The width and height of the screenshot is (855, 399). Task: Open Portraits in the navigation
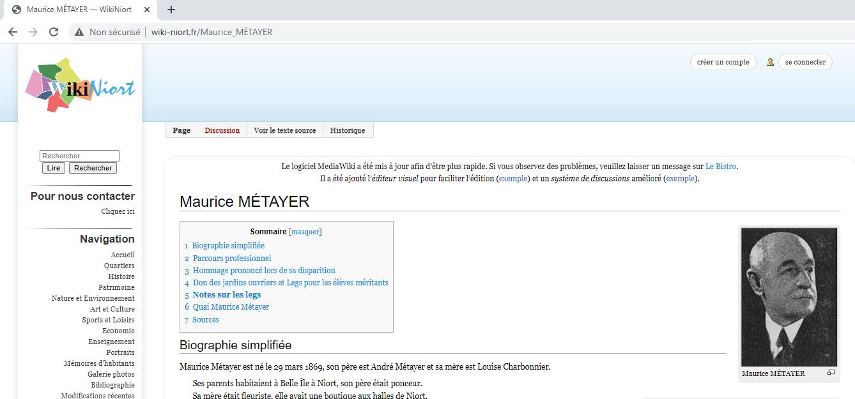pyautogui.click(x=120, y=352)
